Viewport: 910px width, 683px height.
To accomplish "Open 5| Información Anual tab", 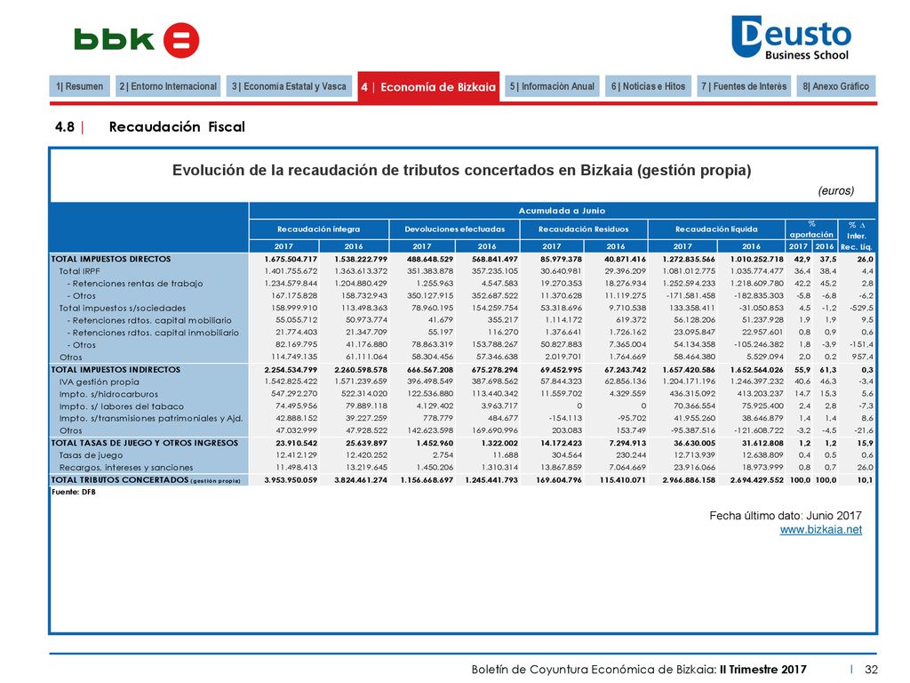I will (552, 86).
